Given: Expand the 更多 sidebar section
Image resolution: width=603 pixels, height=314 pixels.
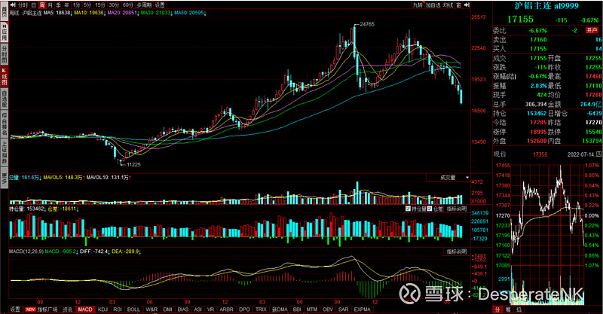Looking at the screenshot, I should (4, 178).
